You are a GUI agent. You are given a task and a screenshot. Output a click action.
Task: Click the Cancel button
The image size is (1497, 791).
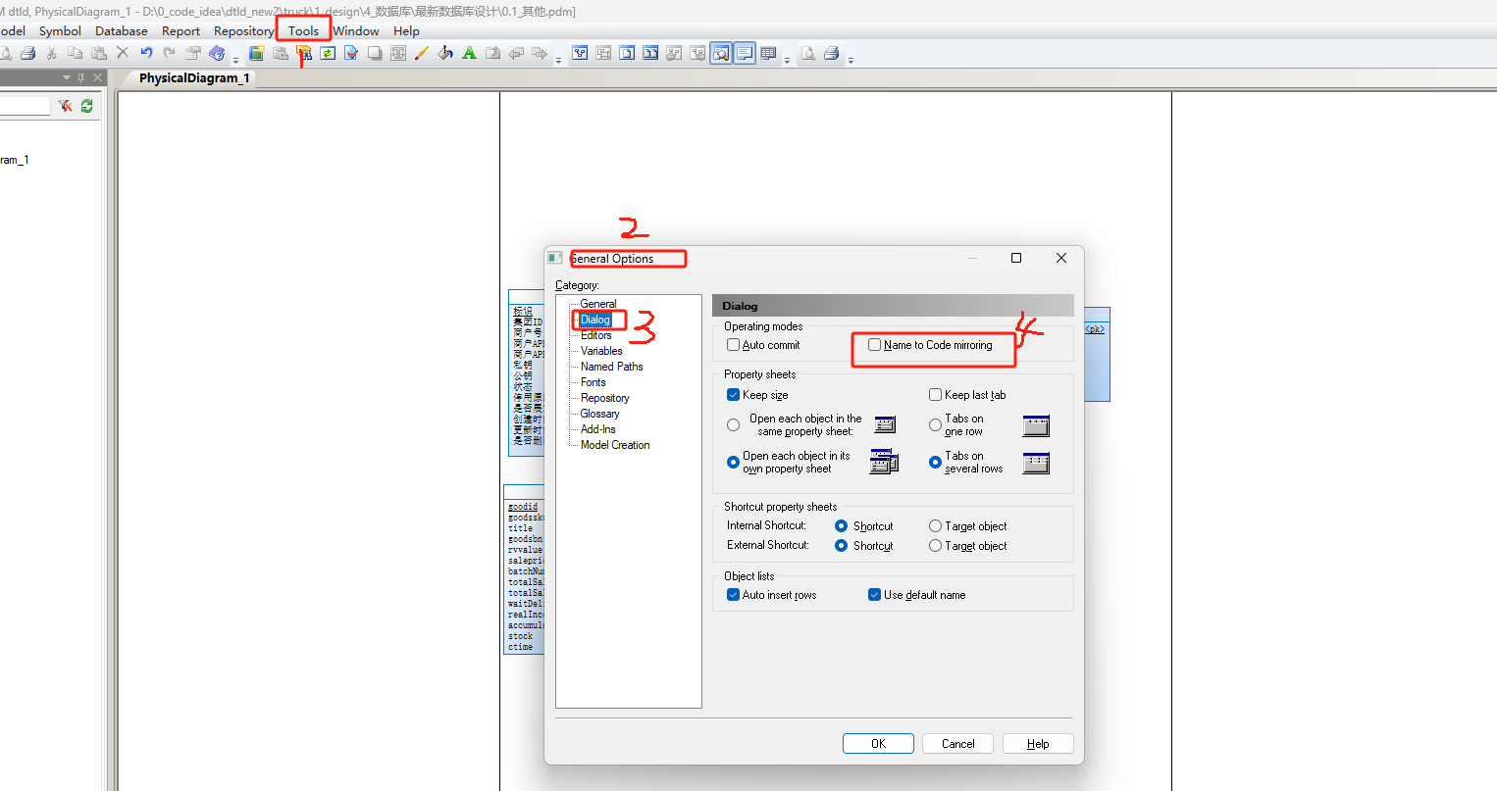[956, 743]
